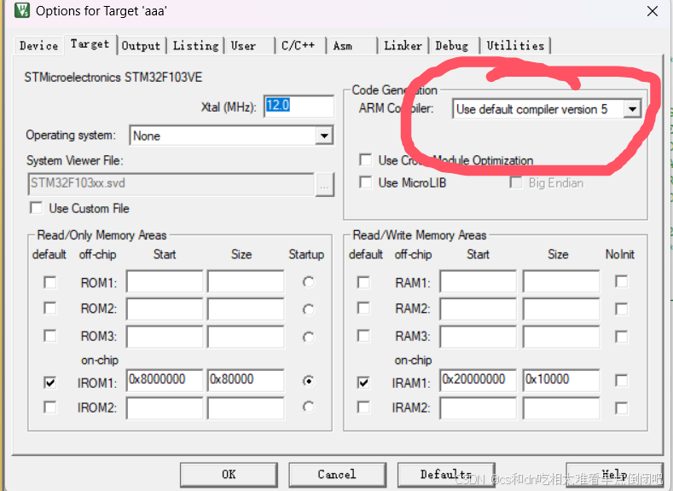Select the ROM3 Startup radio button
Viewport: 673px width, 491px height.
(308, 337)
